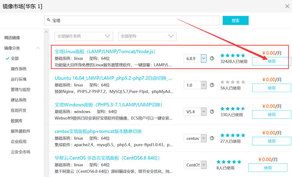Screen dimensions: 292x177
Task: Open the Ubuntu 16.04_LNMP/LAMP image link
Action: click(x=113, y=78)
